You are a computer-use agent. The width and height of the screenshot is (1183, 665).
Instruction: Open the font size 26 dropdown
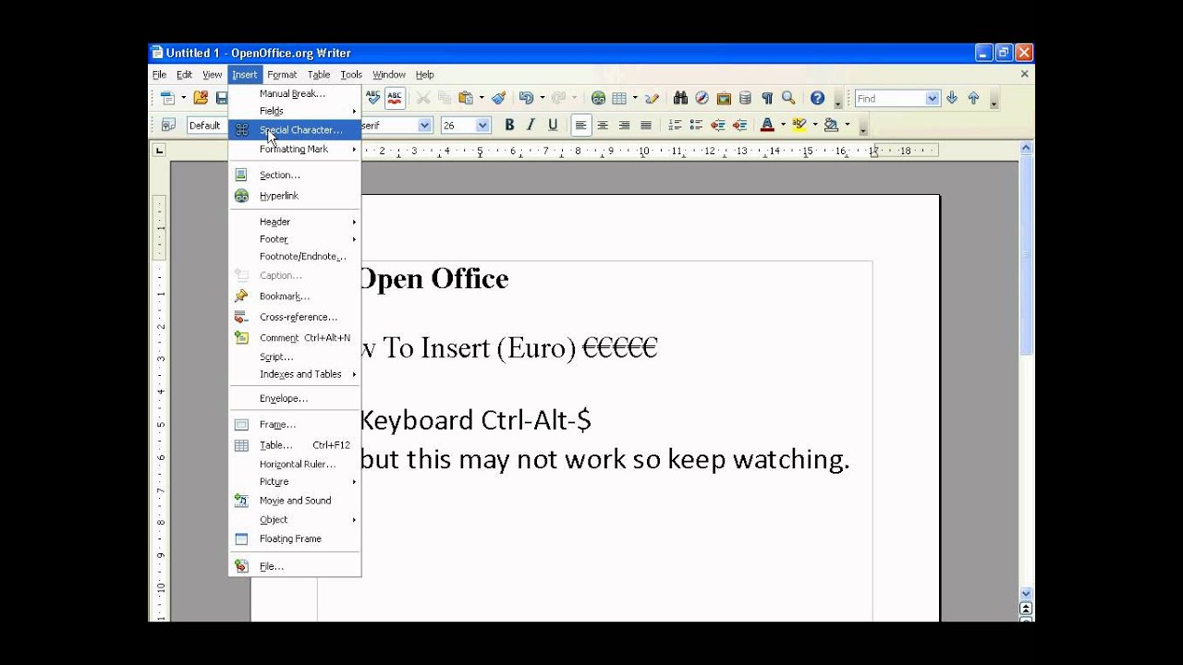pos(482,125)
